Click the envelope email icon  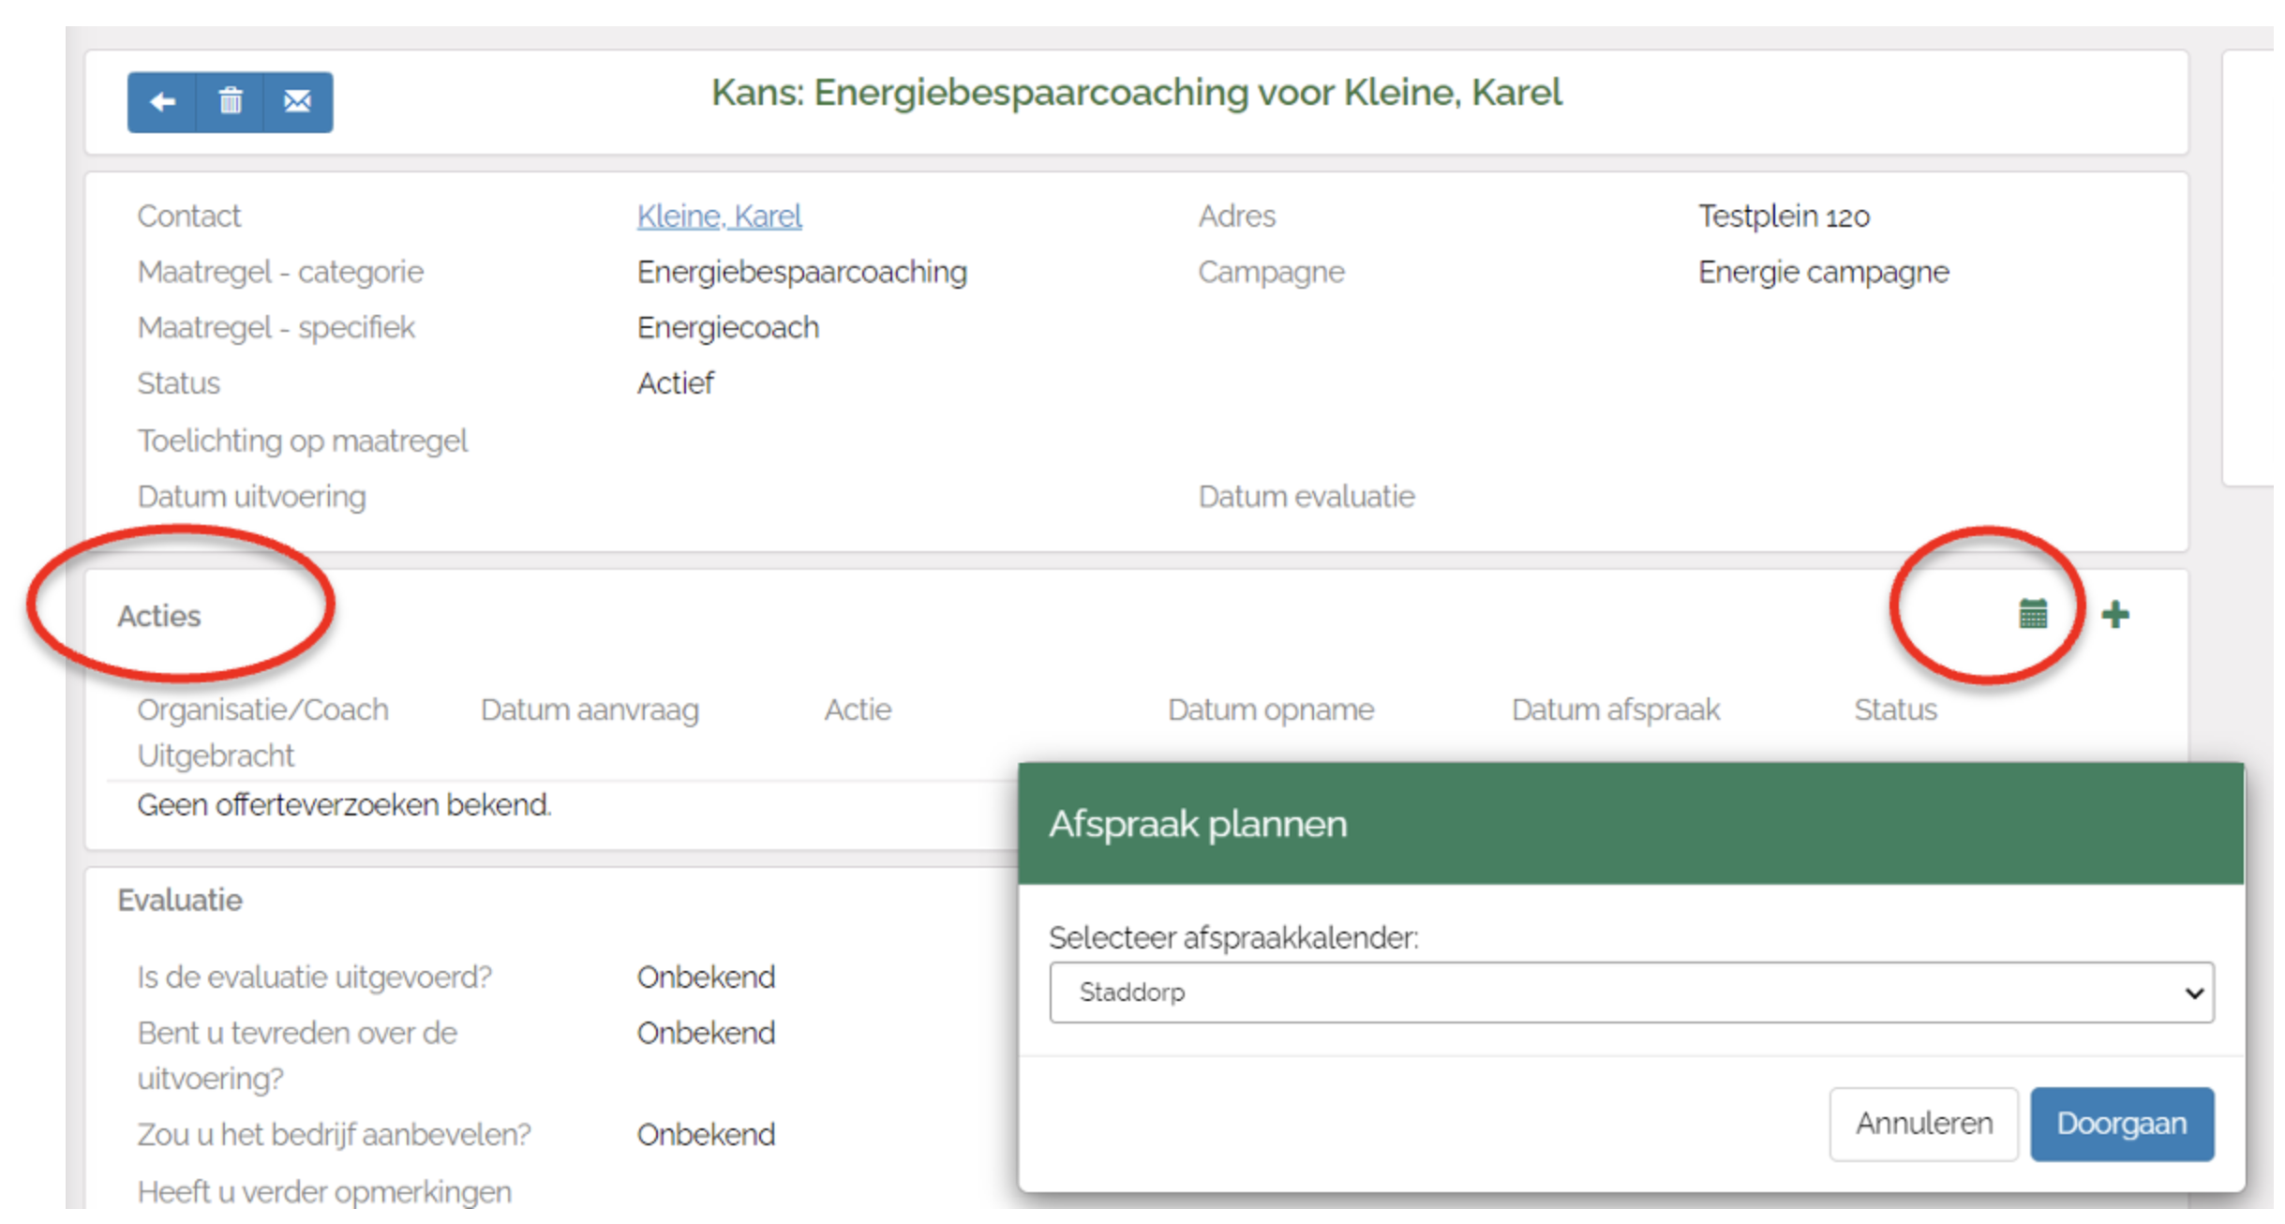point(298,101)
